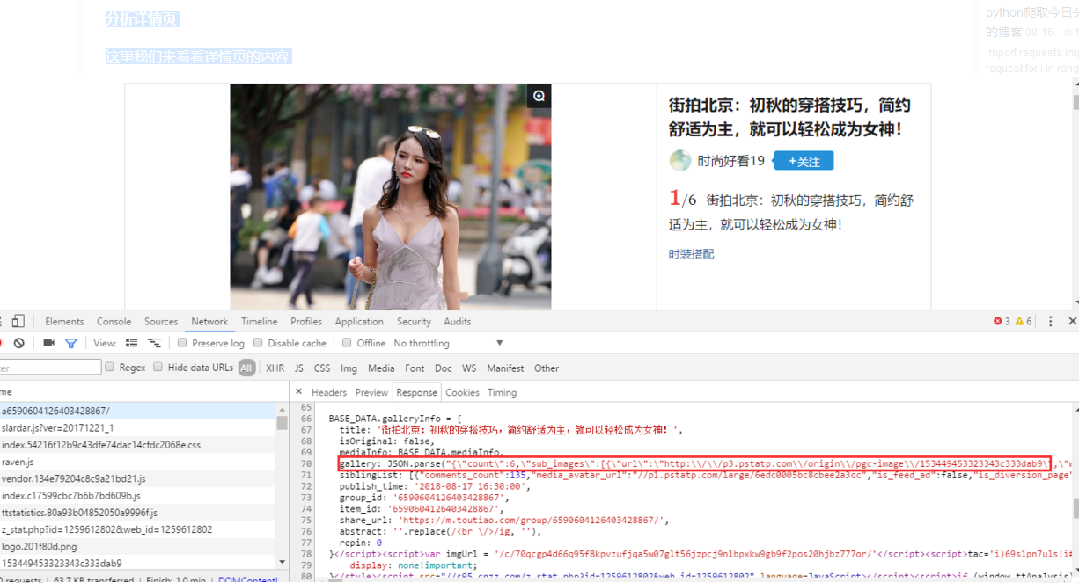Select the slardar.js?ver=20171221_1 request
Image resolution: width=1079 pixels, height=583 pixels.
(138, 427)
